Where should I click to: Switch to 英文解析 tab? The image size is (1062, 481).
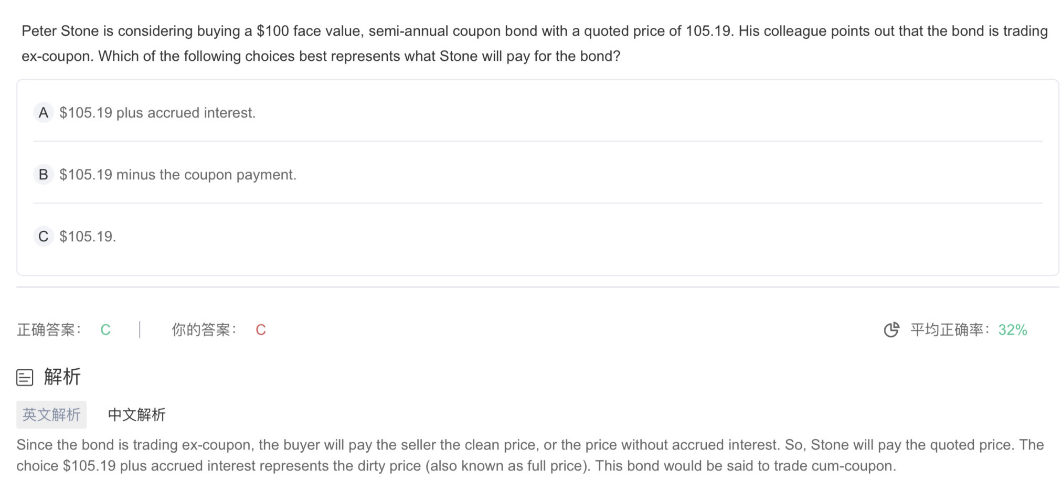click(x=51, y=415)
